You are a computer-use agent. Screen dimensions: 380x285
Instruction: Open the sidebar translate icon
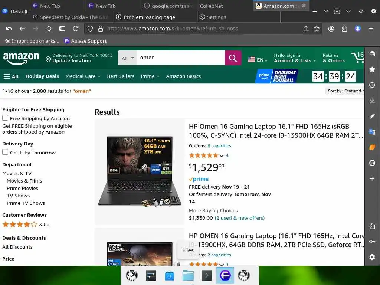point(372,132)
